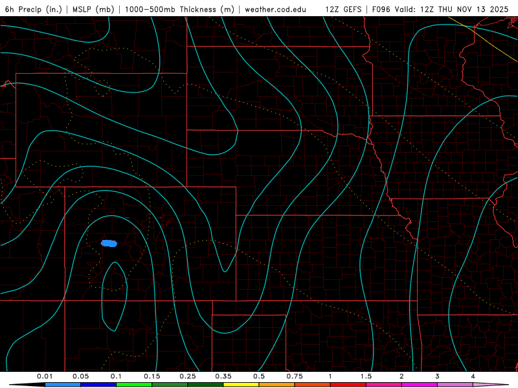Click the "6h Precip (in.)" title text
518x388 pixels.
click(x=34, y=9)
